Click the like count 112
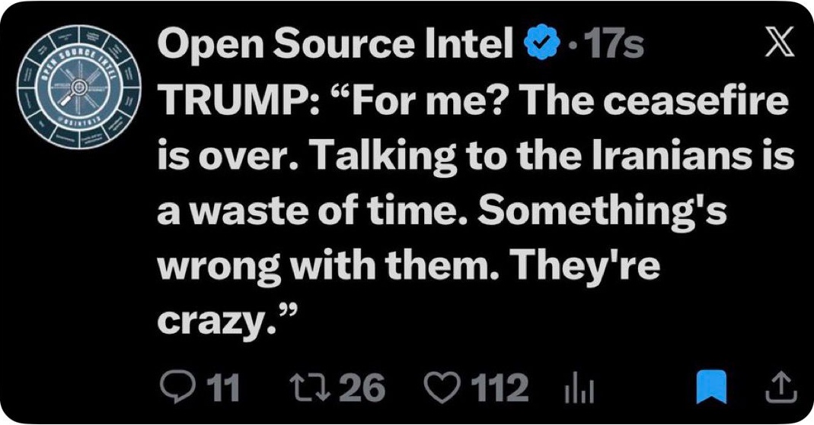 point(499,389)
